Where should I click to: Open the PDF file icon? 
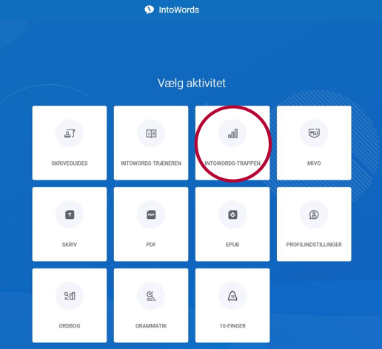pos(151,214)
